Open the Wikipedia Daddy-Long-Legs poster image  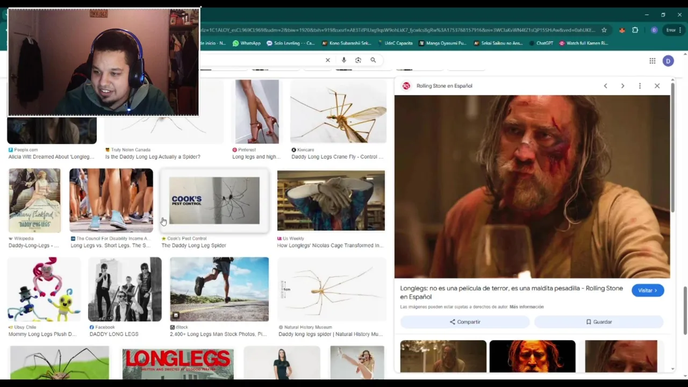(34, 200)
